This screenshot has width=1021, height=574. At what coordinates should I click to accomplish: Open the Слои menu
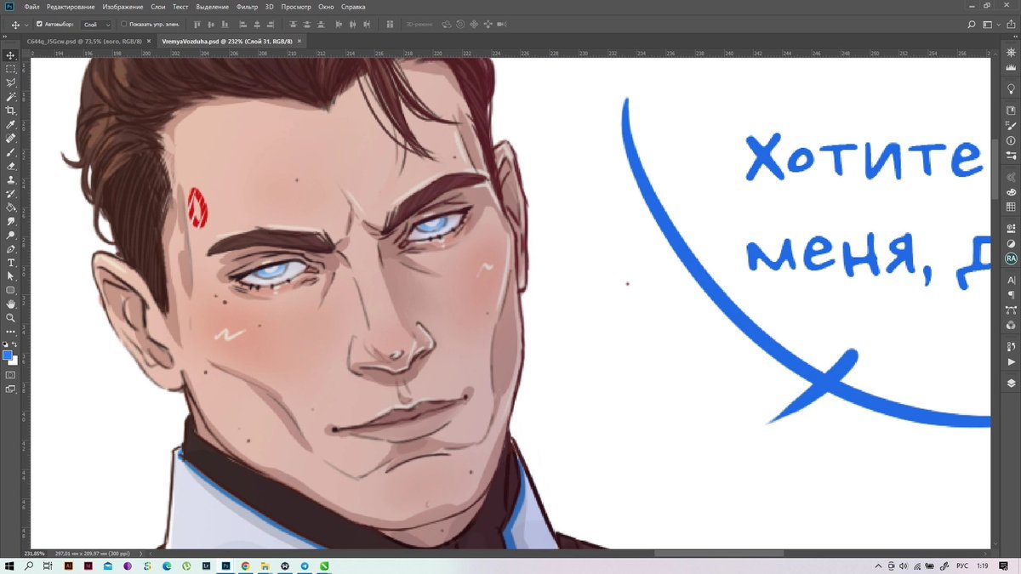click(157, 6)
